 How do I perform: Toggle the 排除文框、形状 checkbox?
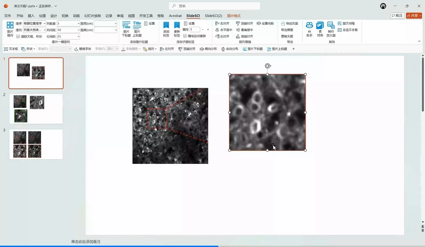tap(18, 36)
